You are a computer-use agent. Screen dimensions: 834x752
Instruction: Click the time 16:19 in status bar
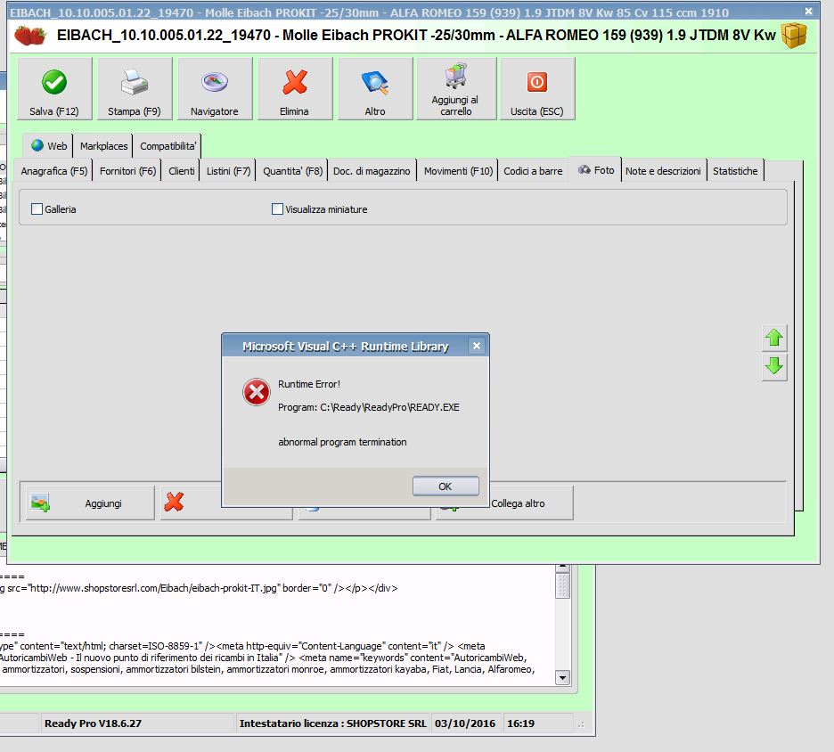coord(520,723)
